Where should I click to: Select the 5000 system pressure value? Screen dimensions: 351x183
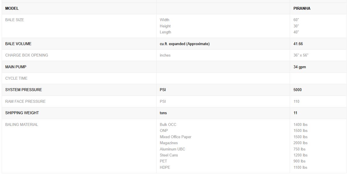click(297, 90)
